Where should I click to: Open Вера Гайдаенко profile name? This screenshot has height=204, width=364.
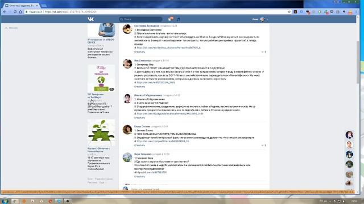coord(143,154)
